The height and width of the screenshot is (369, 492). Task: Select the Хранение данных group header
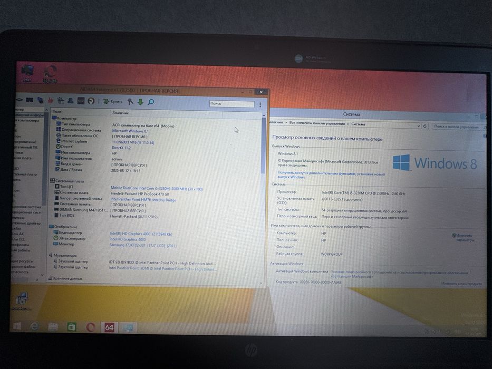[x=65, y=278]
